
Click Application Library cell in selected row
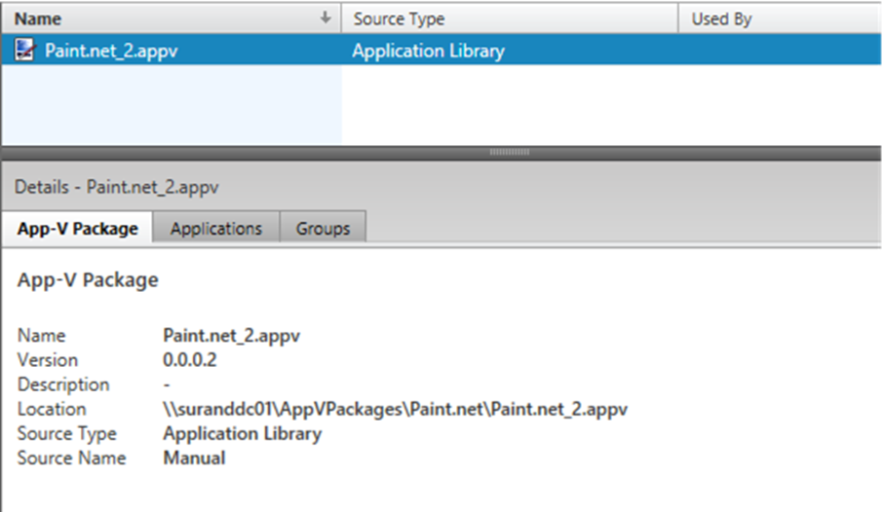tap(428, 51)
